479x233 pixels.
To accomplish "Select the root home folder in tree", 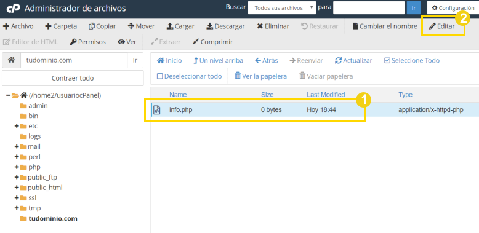I will tap(65, 95).
